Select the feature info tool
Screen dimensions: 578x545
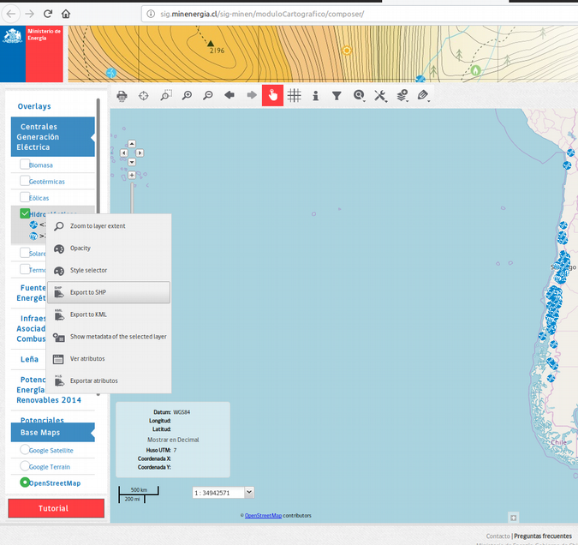[315, 96]
